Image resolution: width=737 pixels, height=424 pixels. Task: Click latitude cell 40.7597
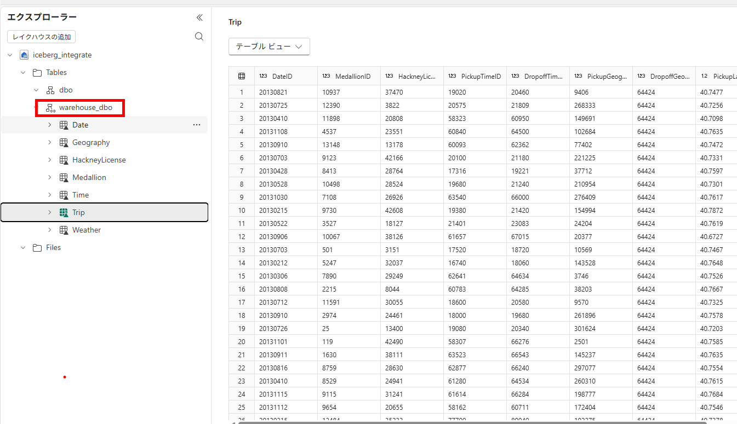[716, 171]
